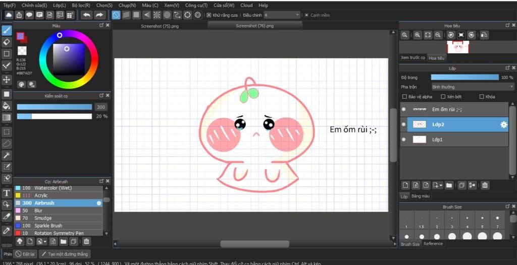Click Tạo một đường thẳng button

pos(64,254)
